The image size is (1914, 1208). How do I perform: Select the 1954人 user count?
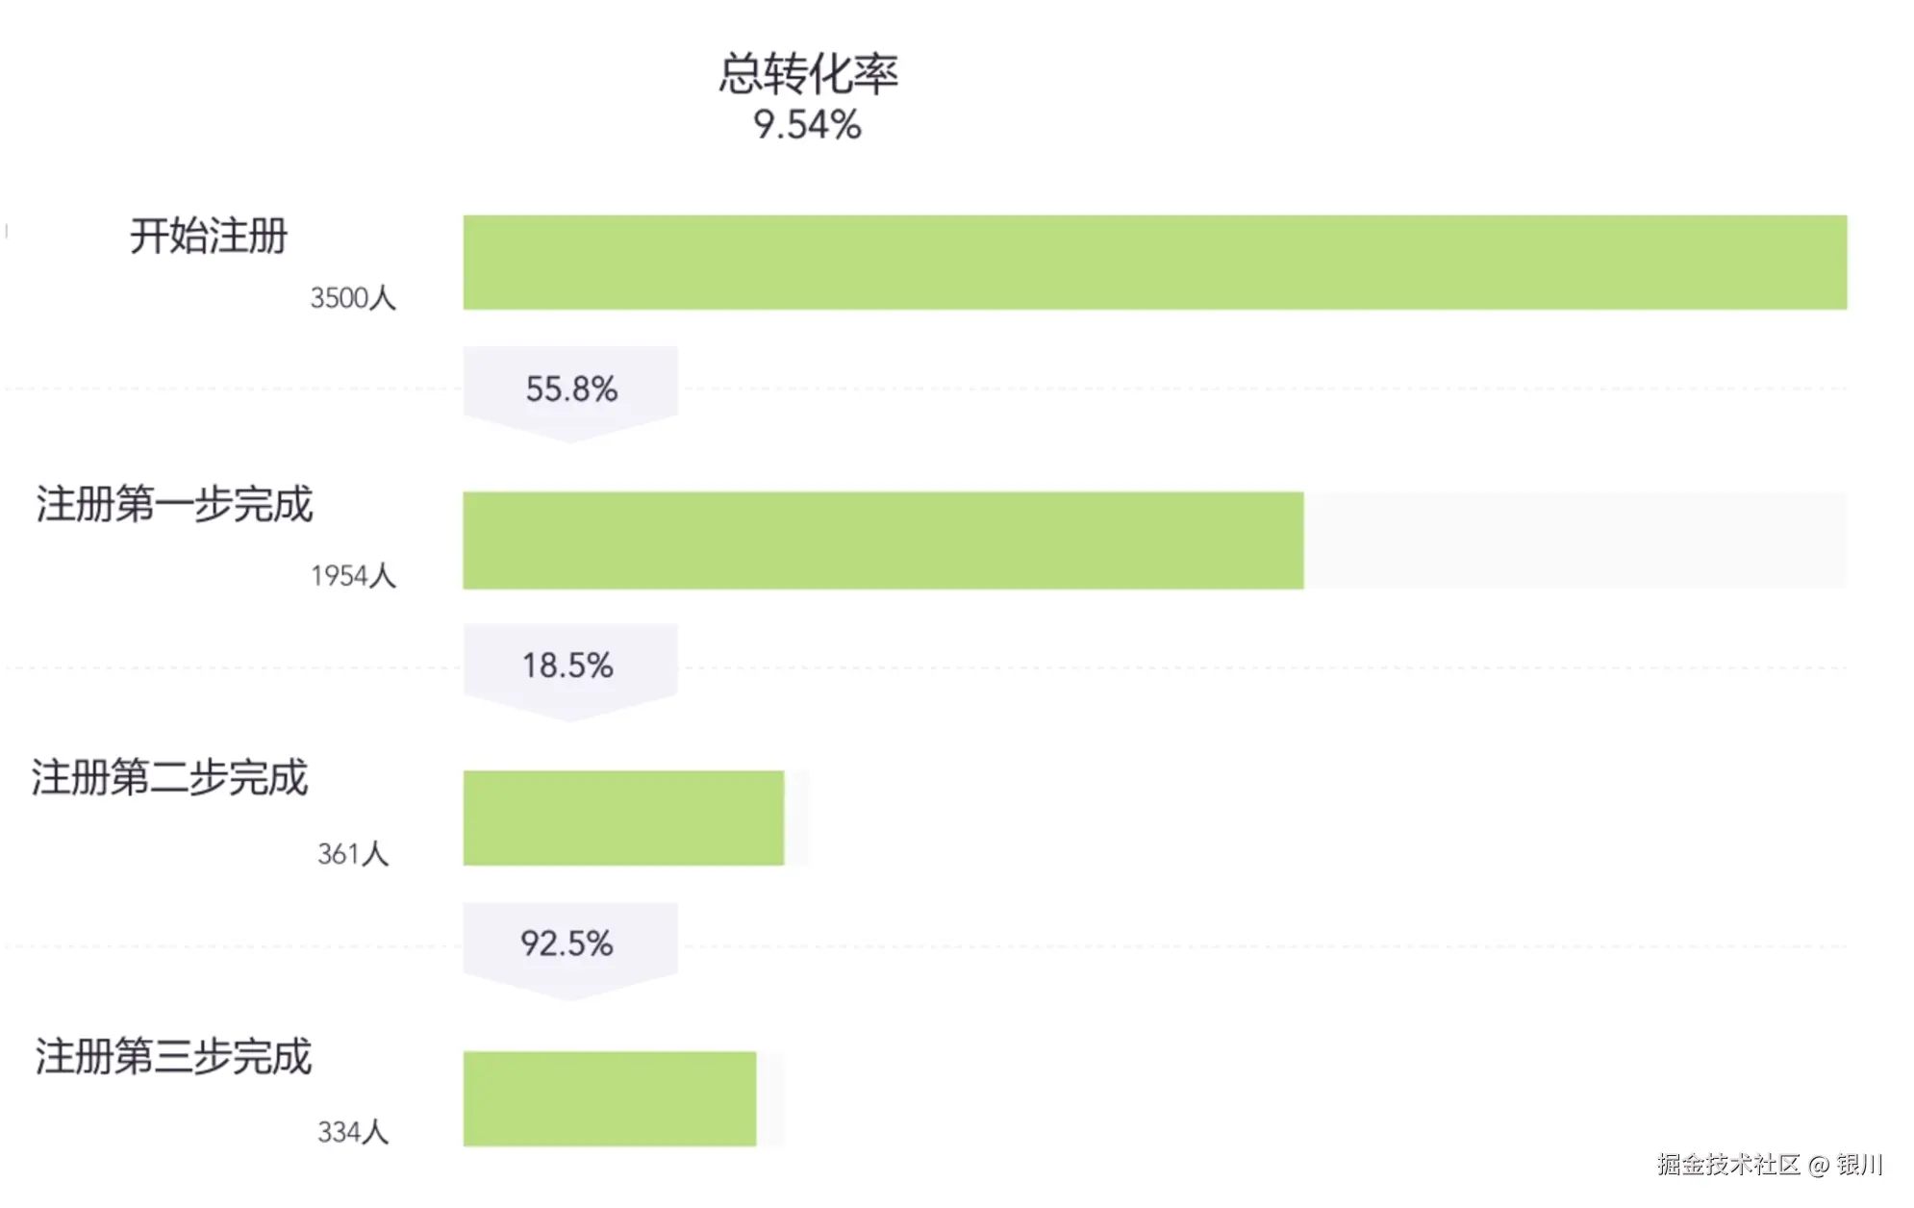point(353,576)
